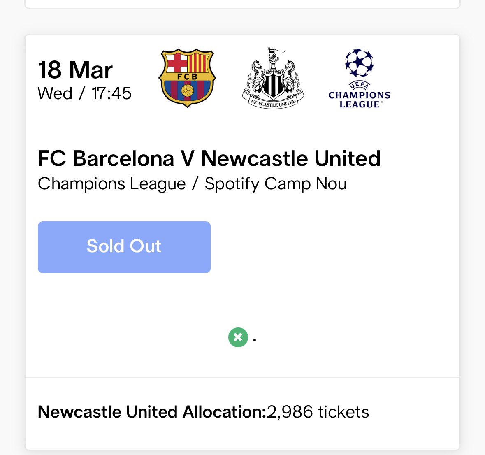The image size is (485, 455).
Task: Click the Champions League star ball emblem
Action: (x=359, y=63)
